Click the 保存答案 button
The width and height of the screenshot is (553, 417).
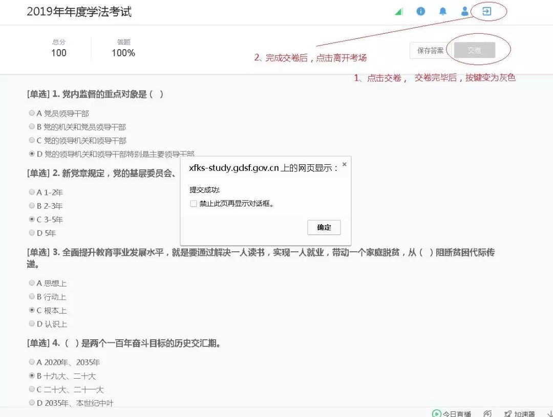(x=430, y=51)
